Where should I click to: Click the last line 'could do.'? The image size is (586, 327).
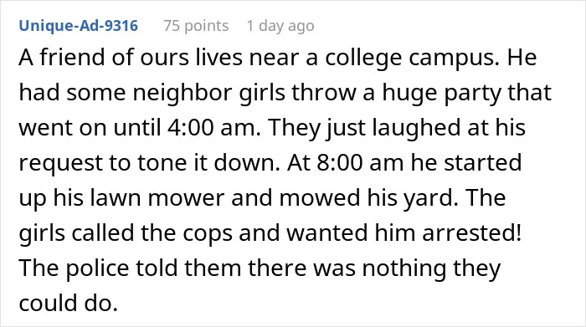click(x=69, y=303)
